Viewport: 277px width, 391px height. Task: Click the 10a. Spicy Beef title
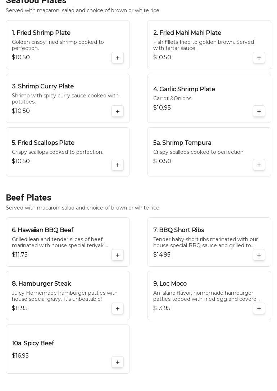[x=33, y=343]
